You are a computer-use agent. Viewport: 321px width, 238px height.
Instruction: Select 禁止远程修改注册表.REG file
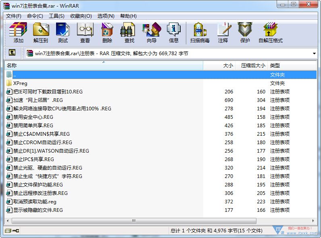(41, 193)
